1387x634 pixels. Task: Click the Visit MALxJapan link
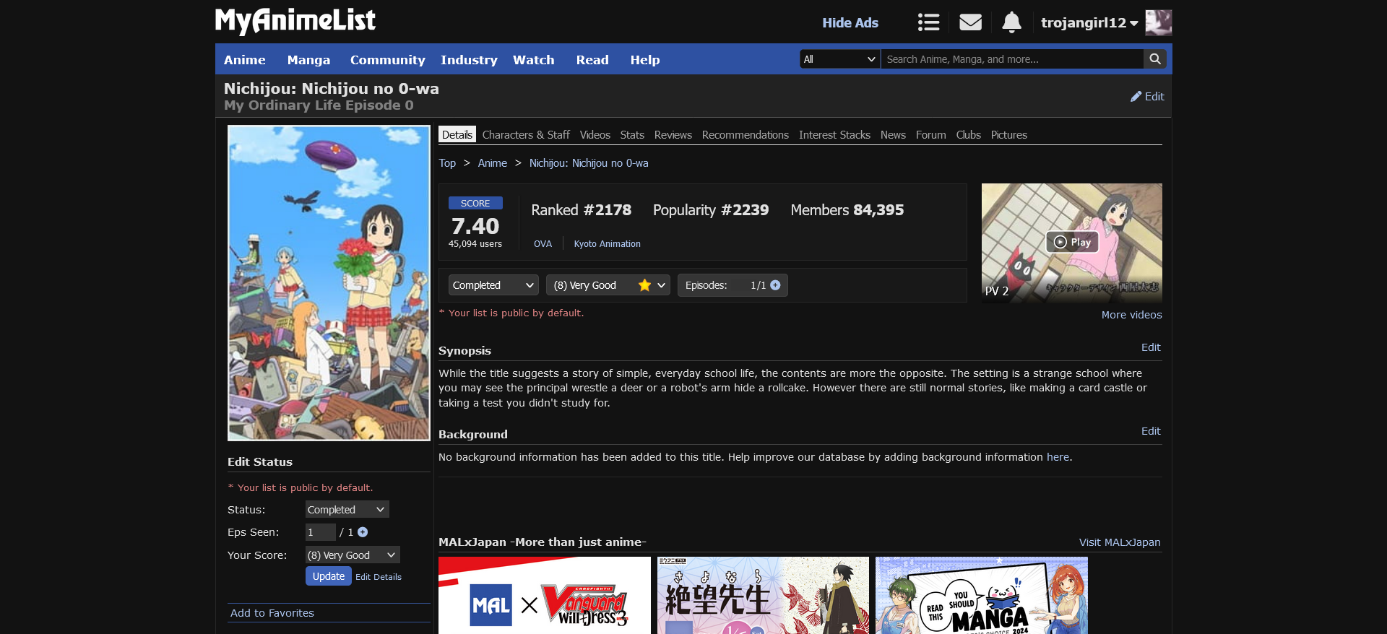point(1120,542)
